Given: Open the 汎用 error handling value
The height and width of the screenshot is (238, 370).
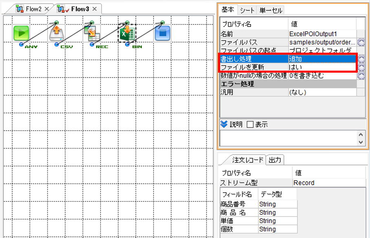Looking at the screenshot, I should [322, 92].
